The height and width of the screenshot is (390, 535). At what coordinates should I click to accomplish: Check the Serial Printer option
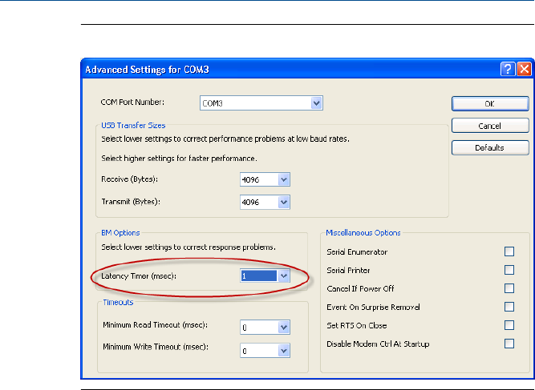(x=509, y=270)
